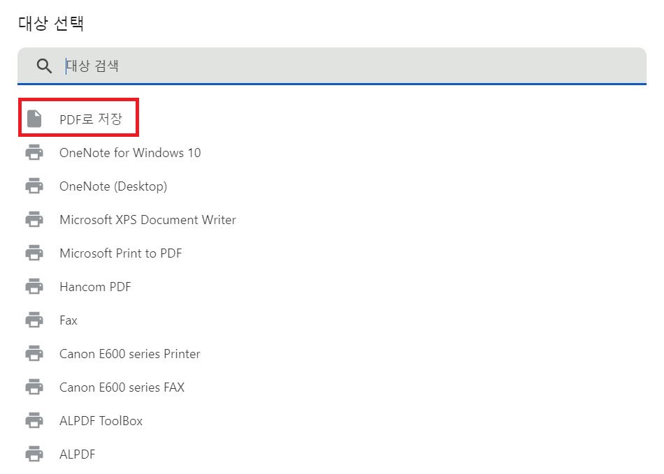Viewport: 664px width, 474px height.
Task: Click printer icon for OneNote for Windows 10
Action: [34, 152]
